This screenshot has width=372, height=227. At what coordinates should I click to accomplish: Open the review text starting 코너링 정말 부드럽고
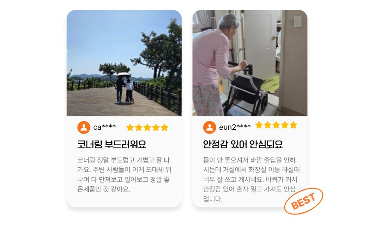tap(124, 174)
